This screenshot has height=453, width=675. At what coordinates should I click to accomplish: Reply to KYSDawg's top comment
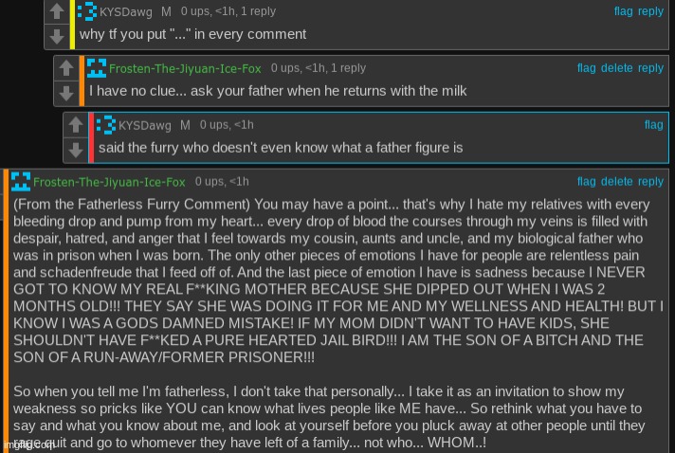pos(650,11)
